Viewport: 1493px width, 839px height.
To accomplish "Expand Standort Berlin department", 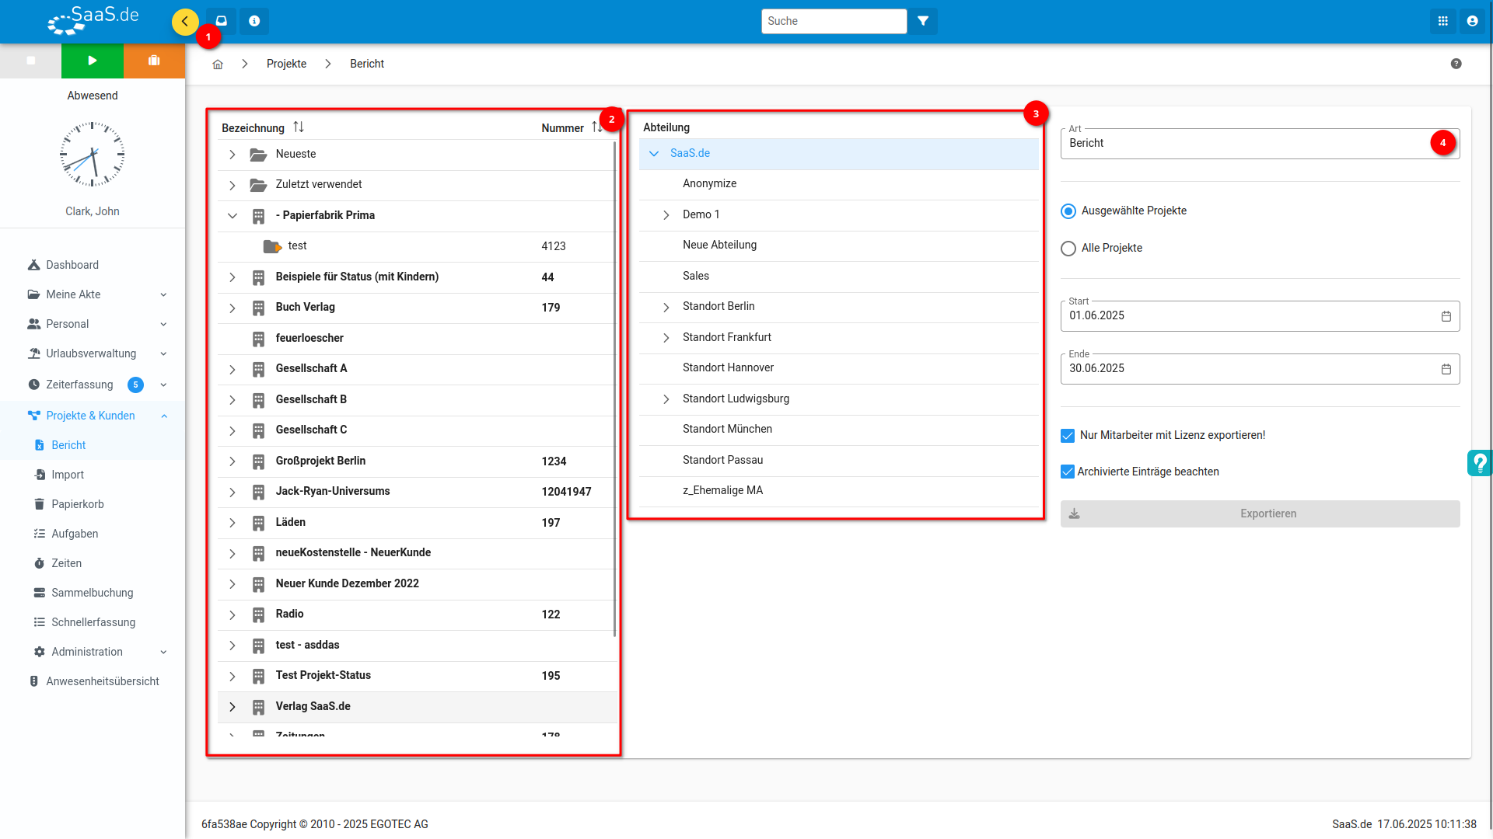I will click(x=666, y=308).
